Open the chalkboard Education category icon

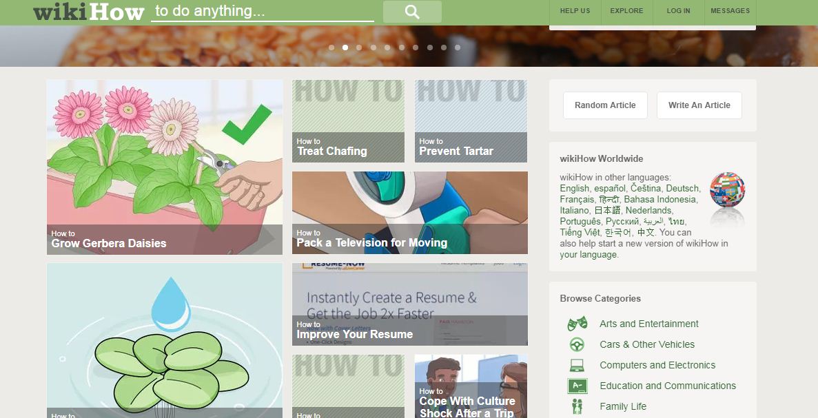[577, 386]
